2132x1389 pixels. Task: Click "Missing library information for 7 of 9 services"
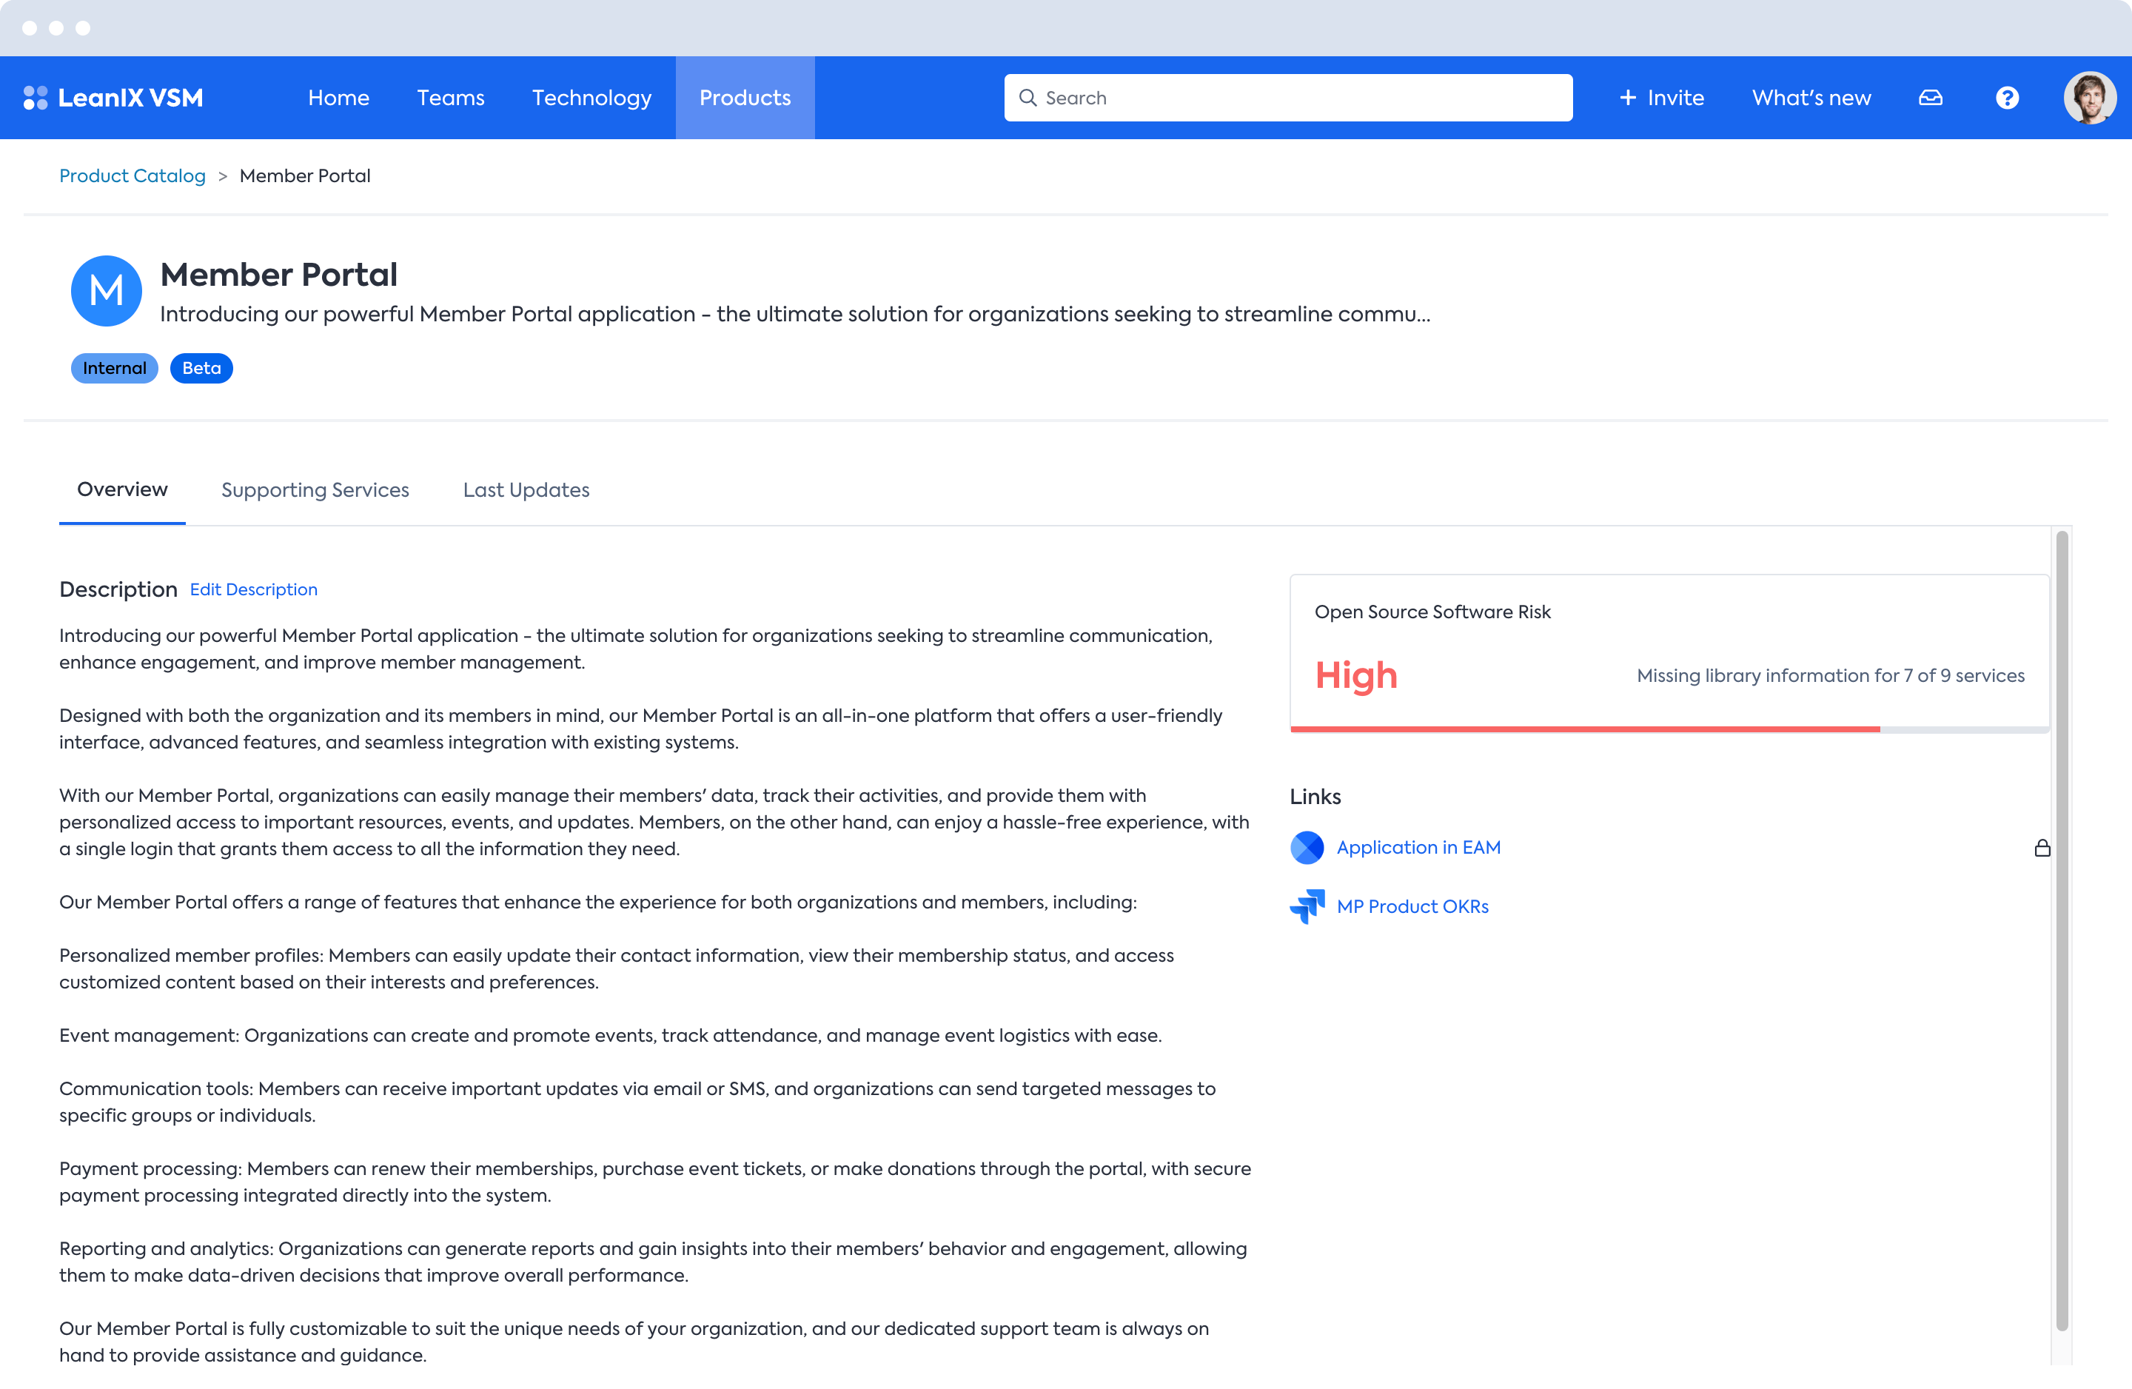click(x=1830, y=676)
